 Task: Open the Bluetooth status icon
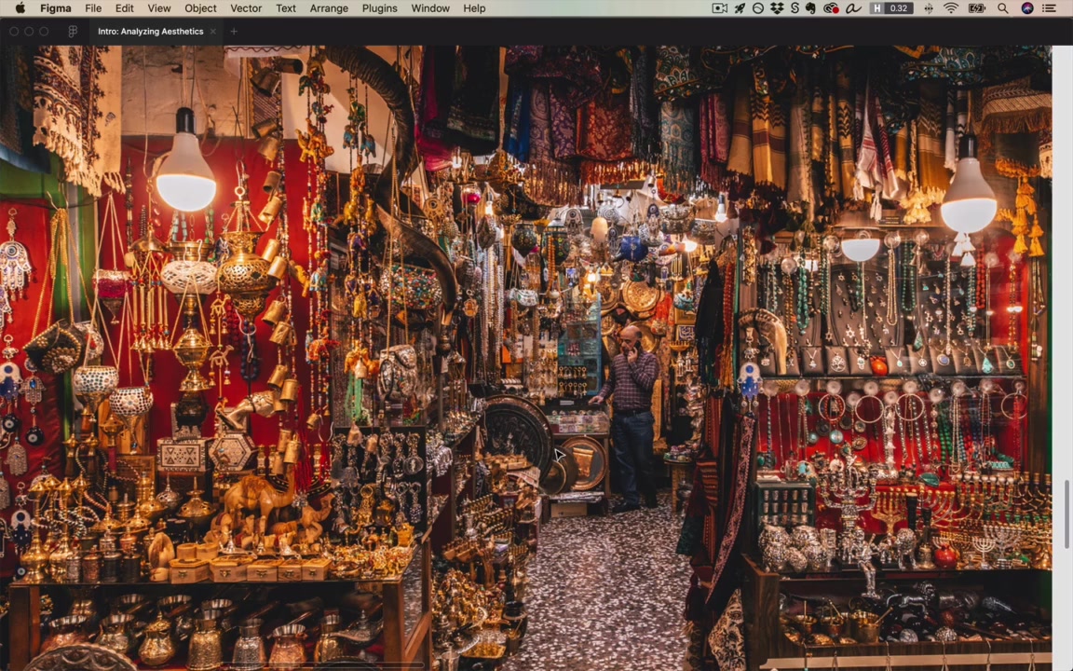(x=929, y=8)
